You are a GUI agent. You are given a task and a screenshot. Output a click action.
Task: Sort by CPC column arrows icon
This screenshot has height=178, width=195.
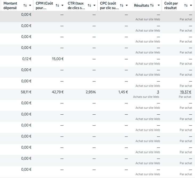[x=122, y=5]
